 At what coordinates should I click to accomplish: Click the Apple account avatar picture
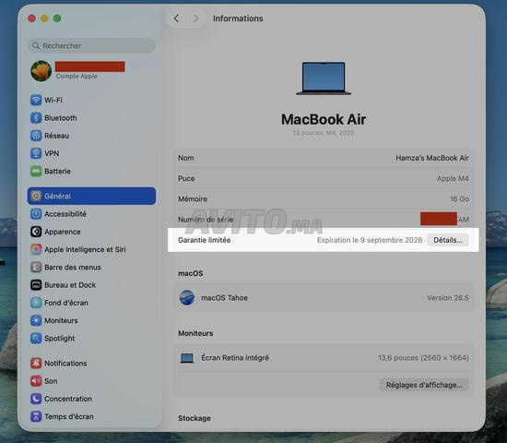[41, 71]
